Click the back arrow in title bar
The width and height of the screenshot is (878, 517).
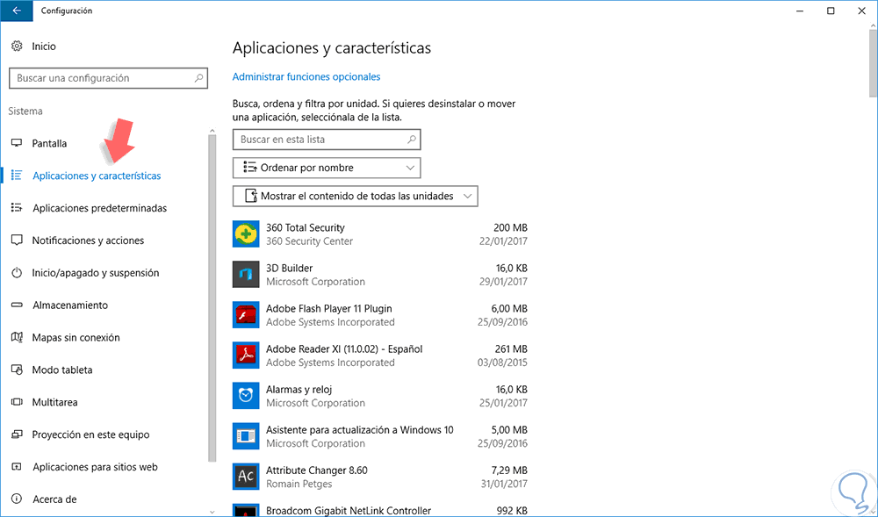click(17, 11)
